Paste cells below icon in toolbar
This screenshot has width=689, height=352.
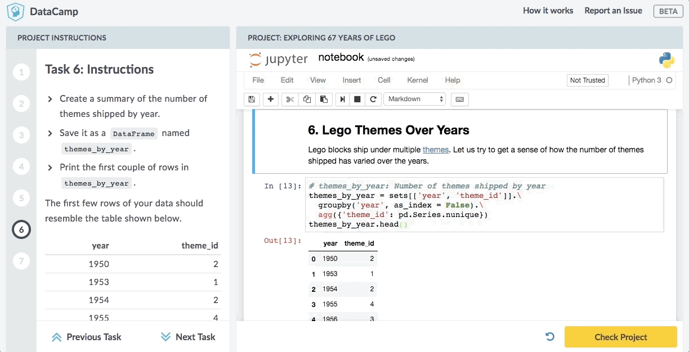tap(324, 99)
